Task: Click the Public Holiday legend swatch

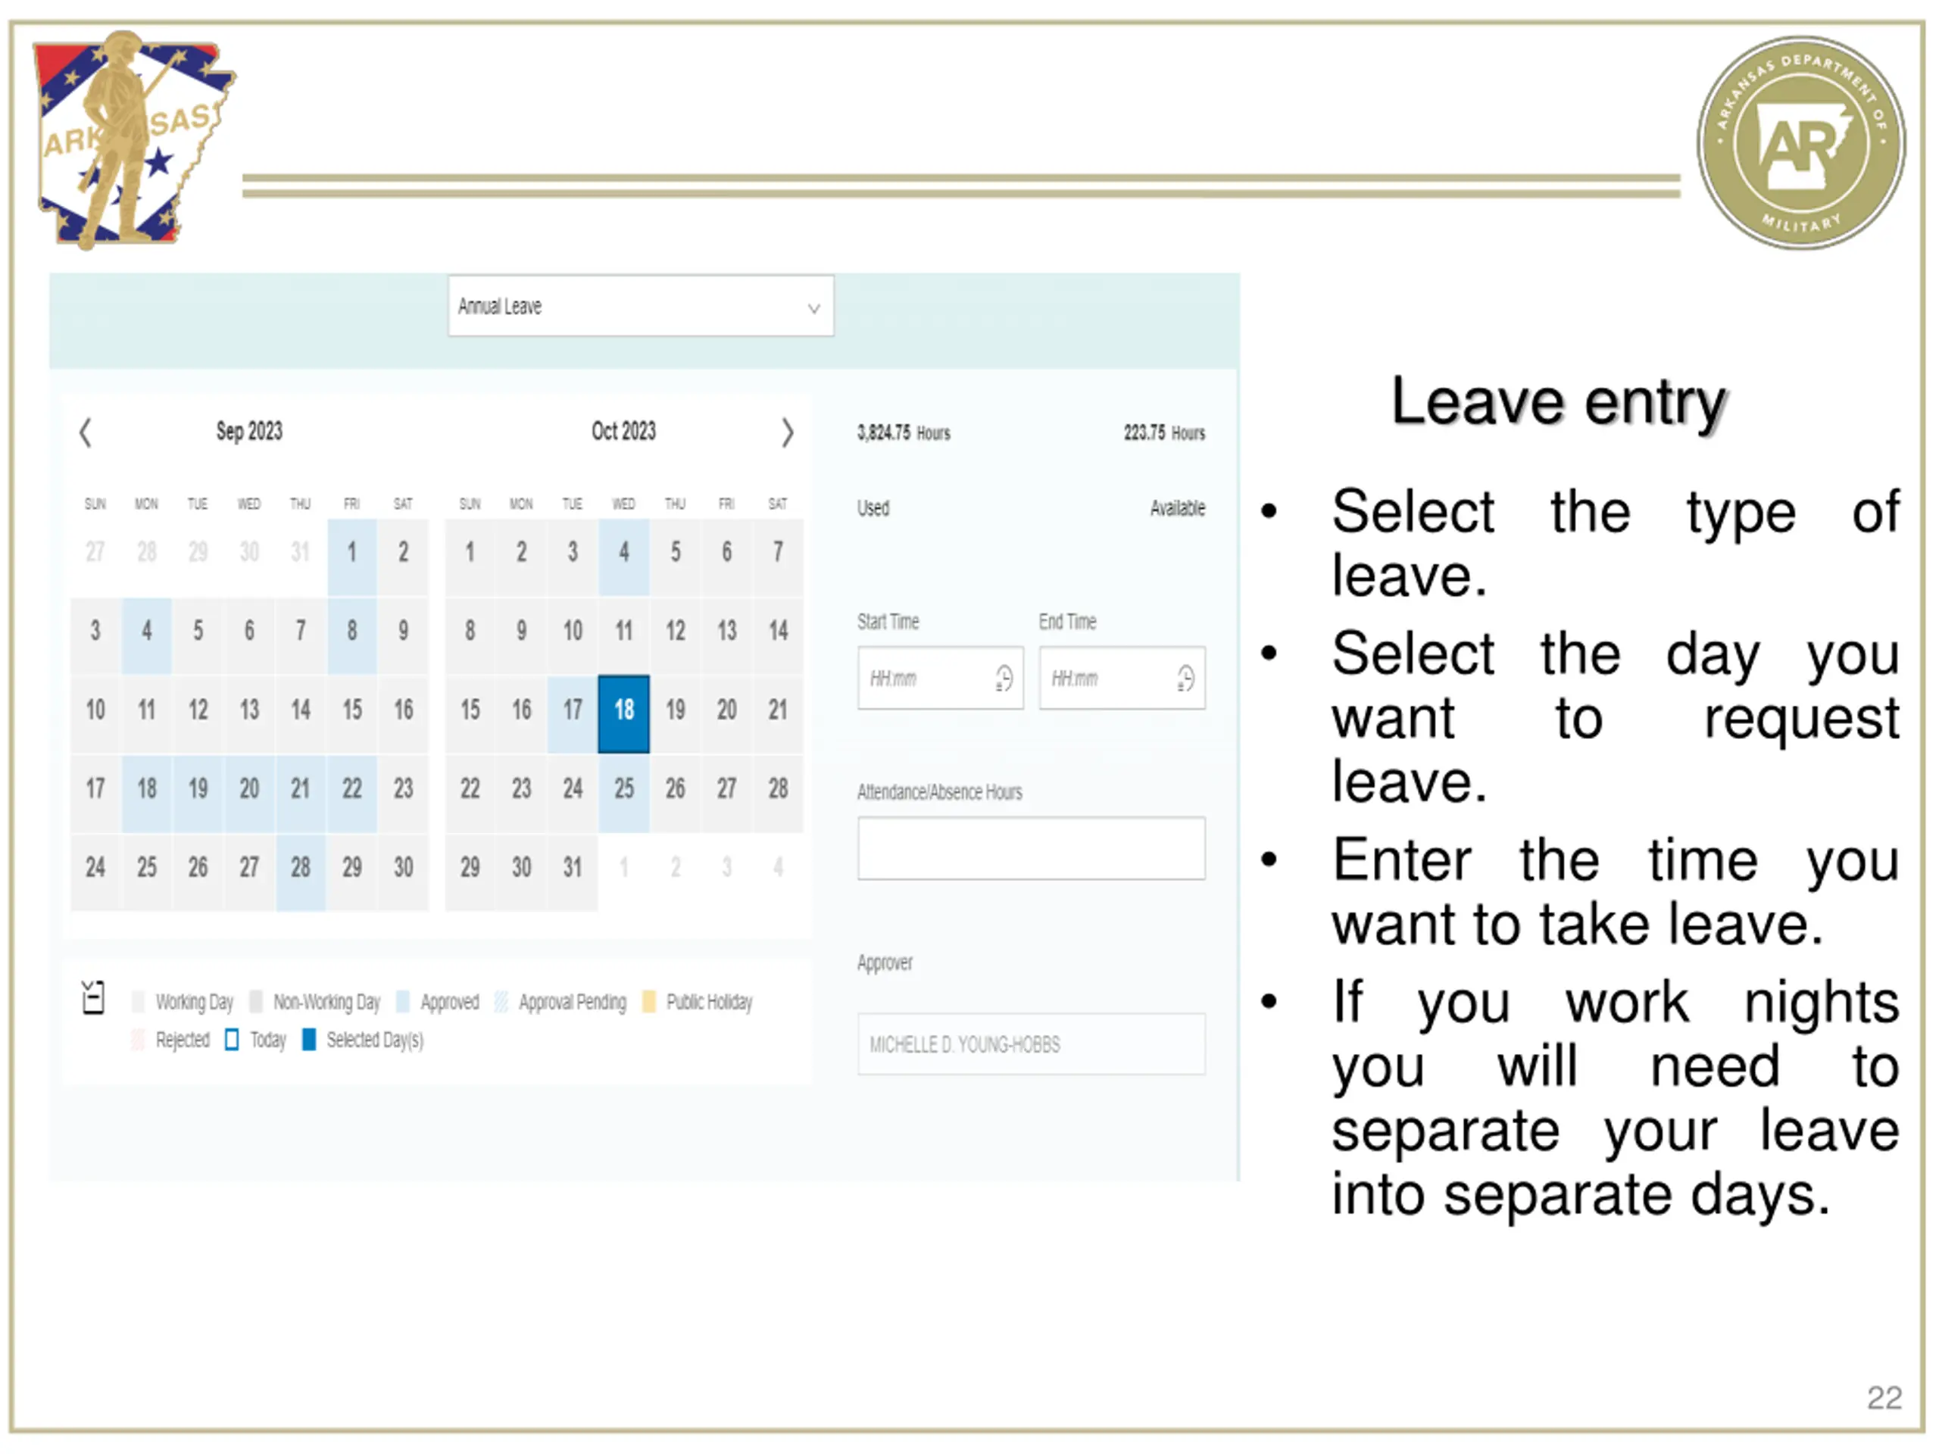Action: pyautogui.click(x=648, y=1002)
